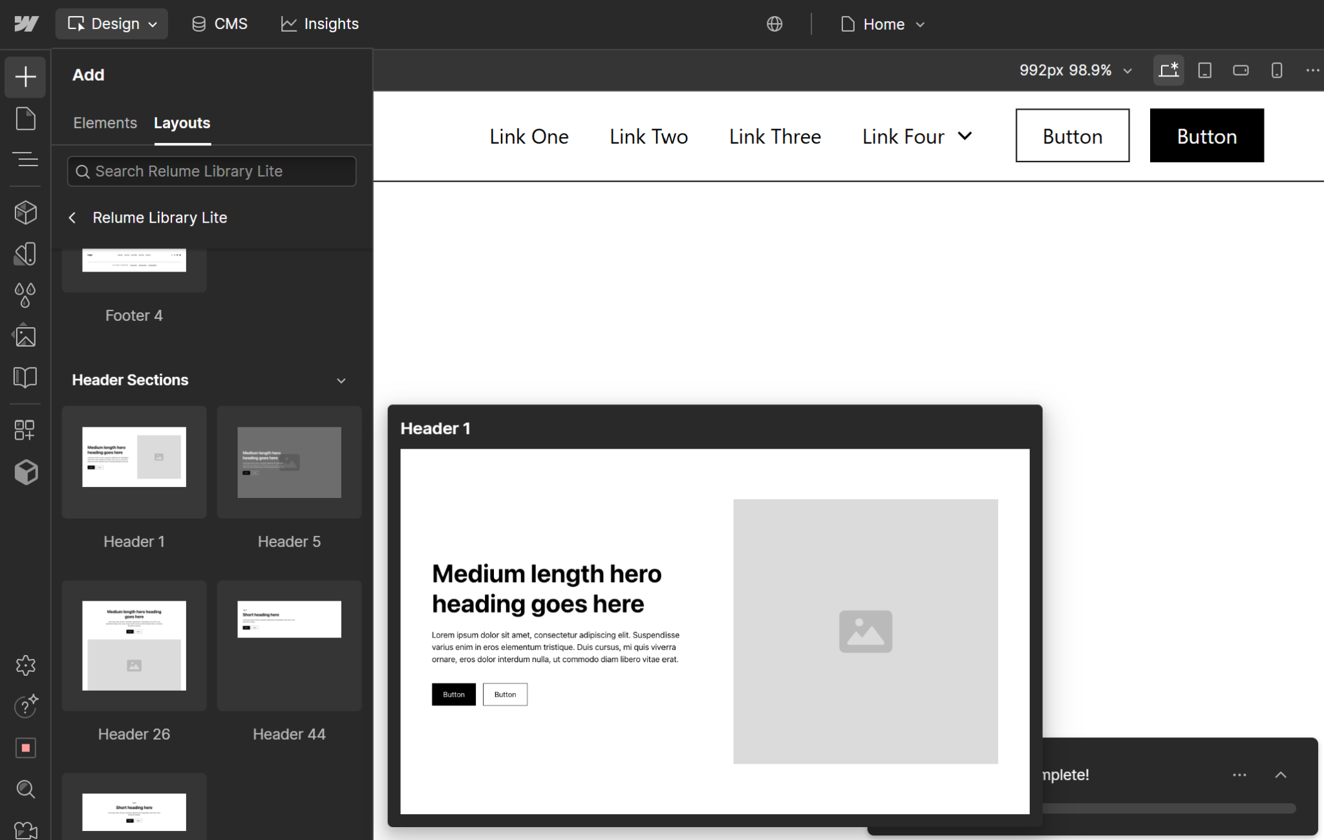Click the Link Three nav link
The image size is (1324, 840).
[774, 136]
